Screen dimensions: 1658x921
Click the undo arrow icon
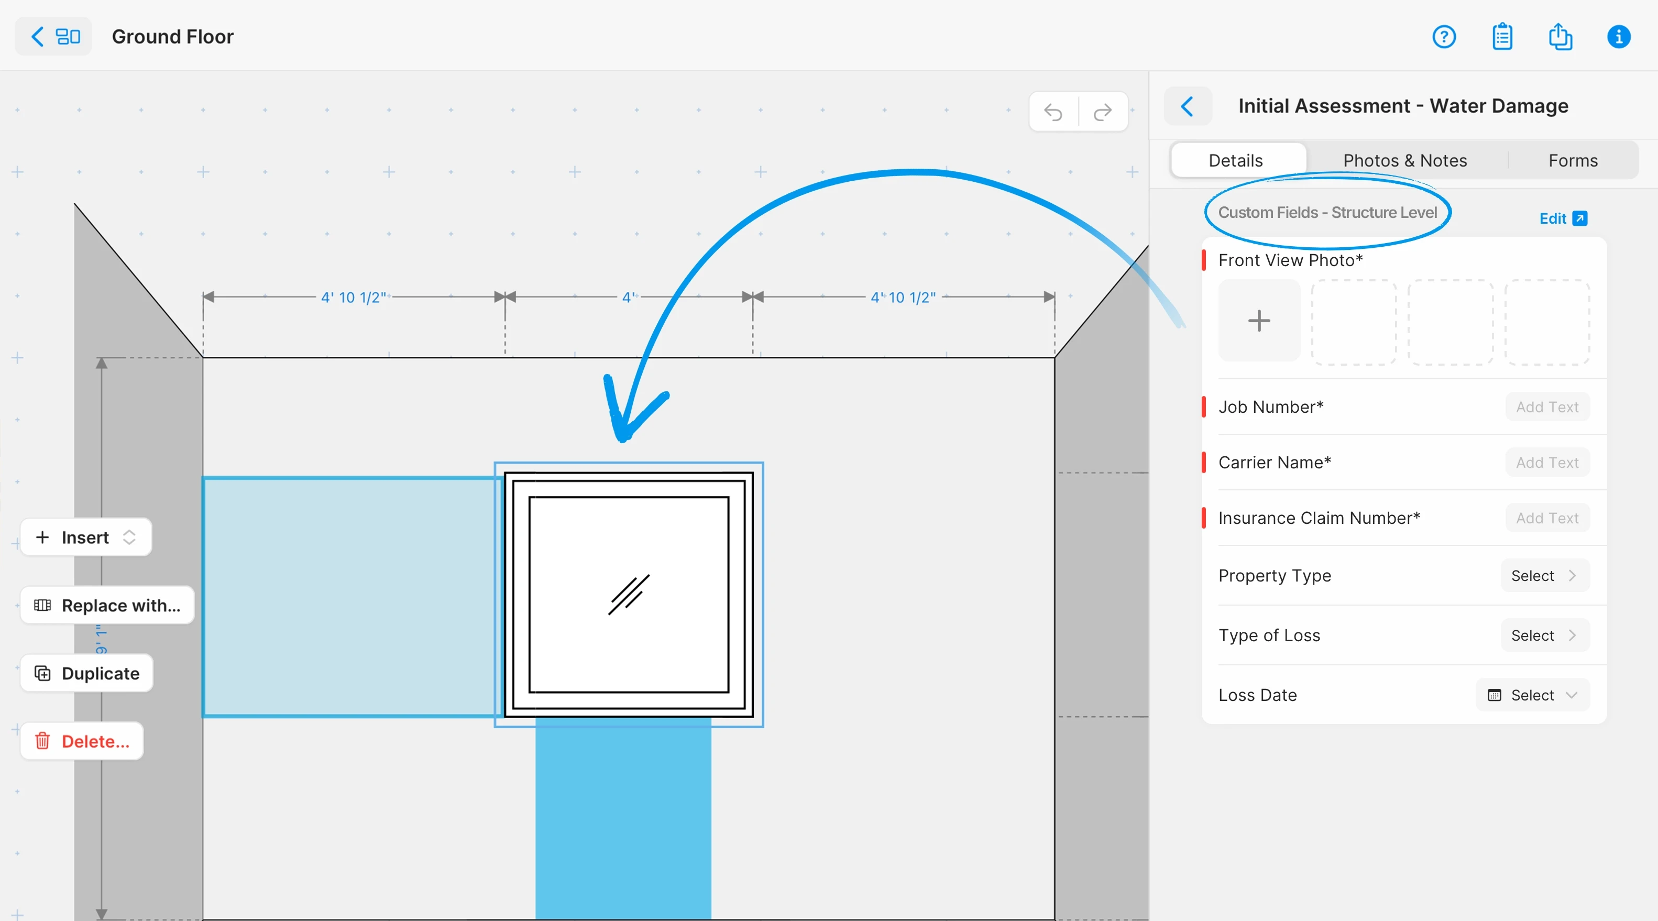[x=1053, y=112]
